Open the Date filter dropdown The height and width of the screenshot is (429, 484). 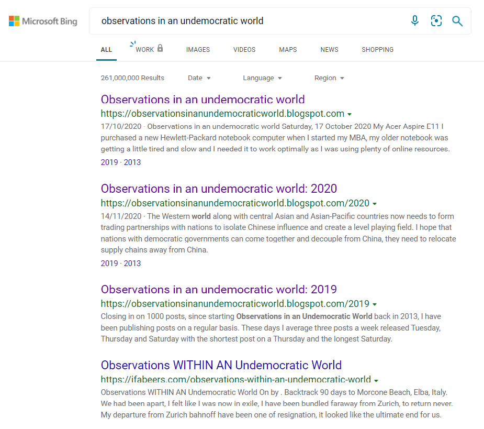199,78
